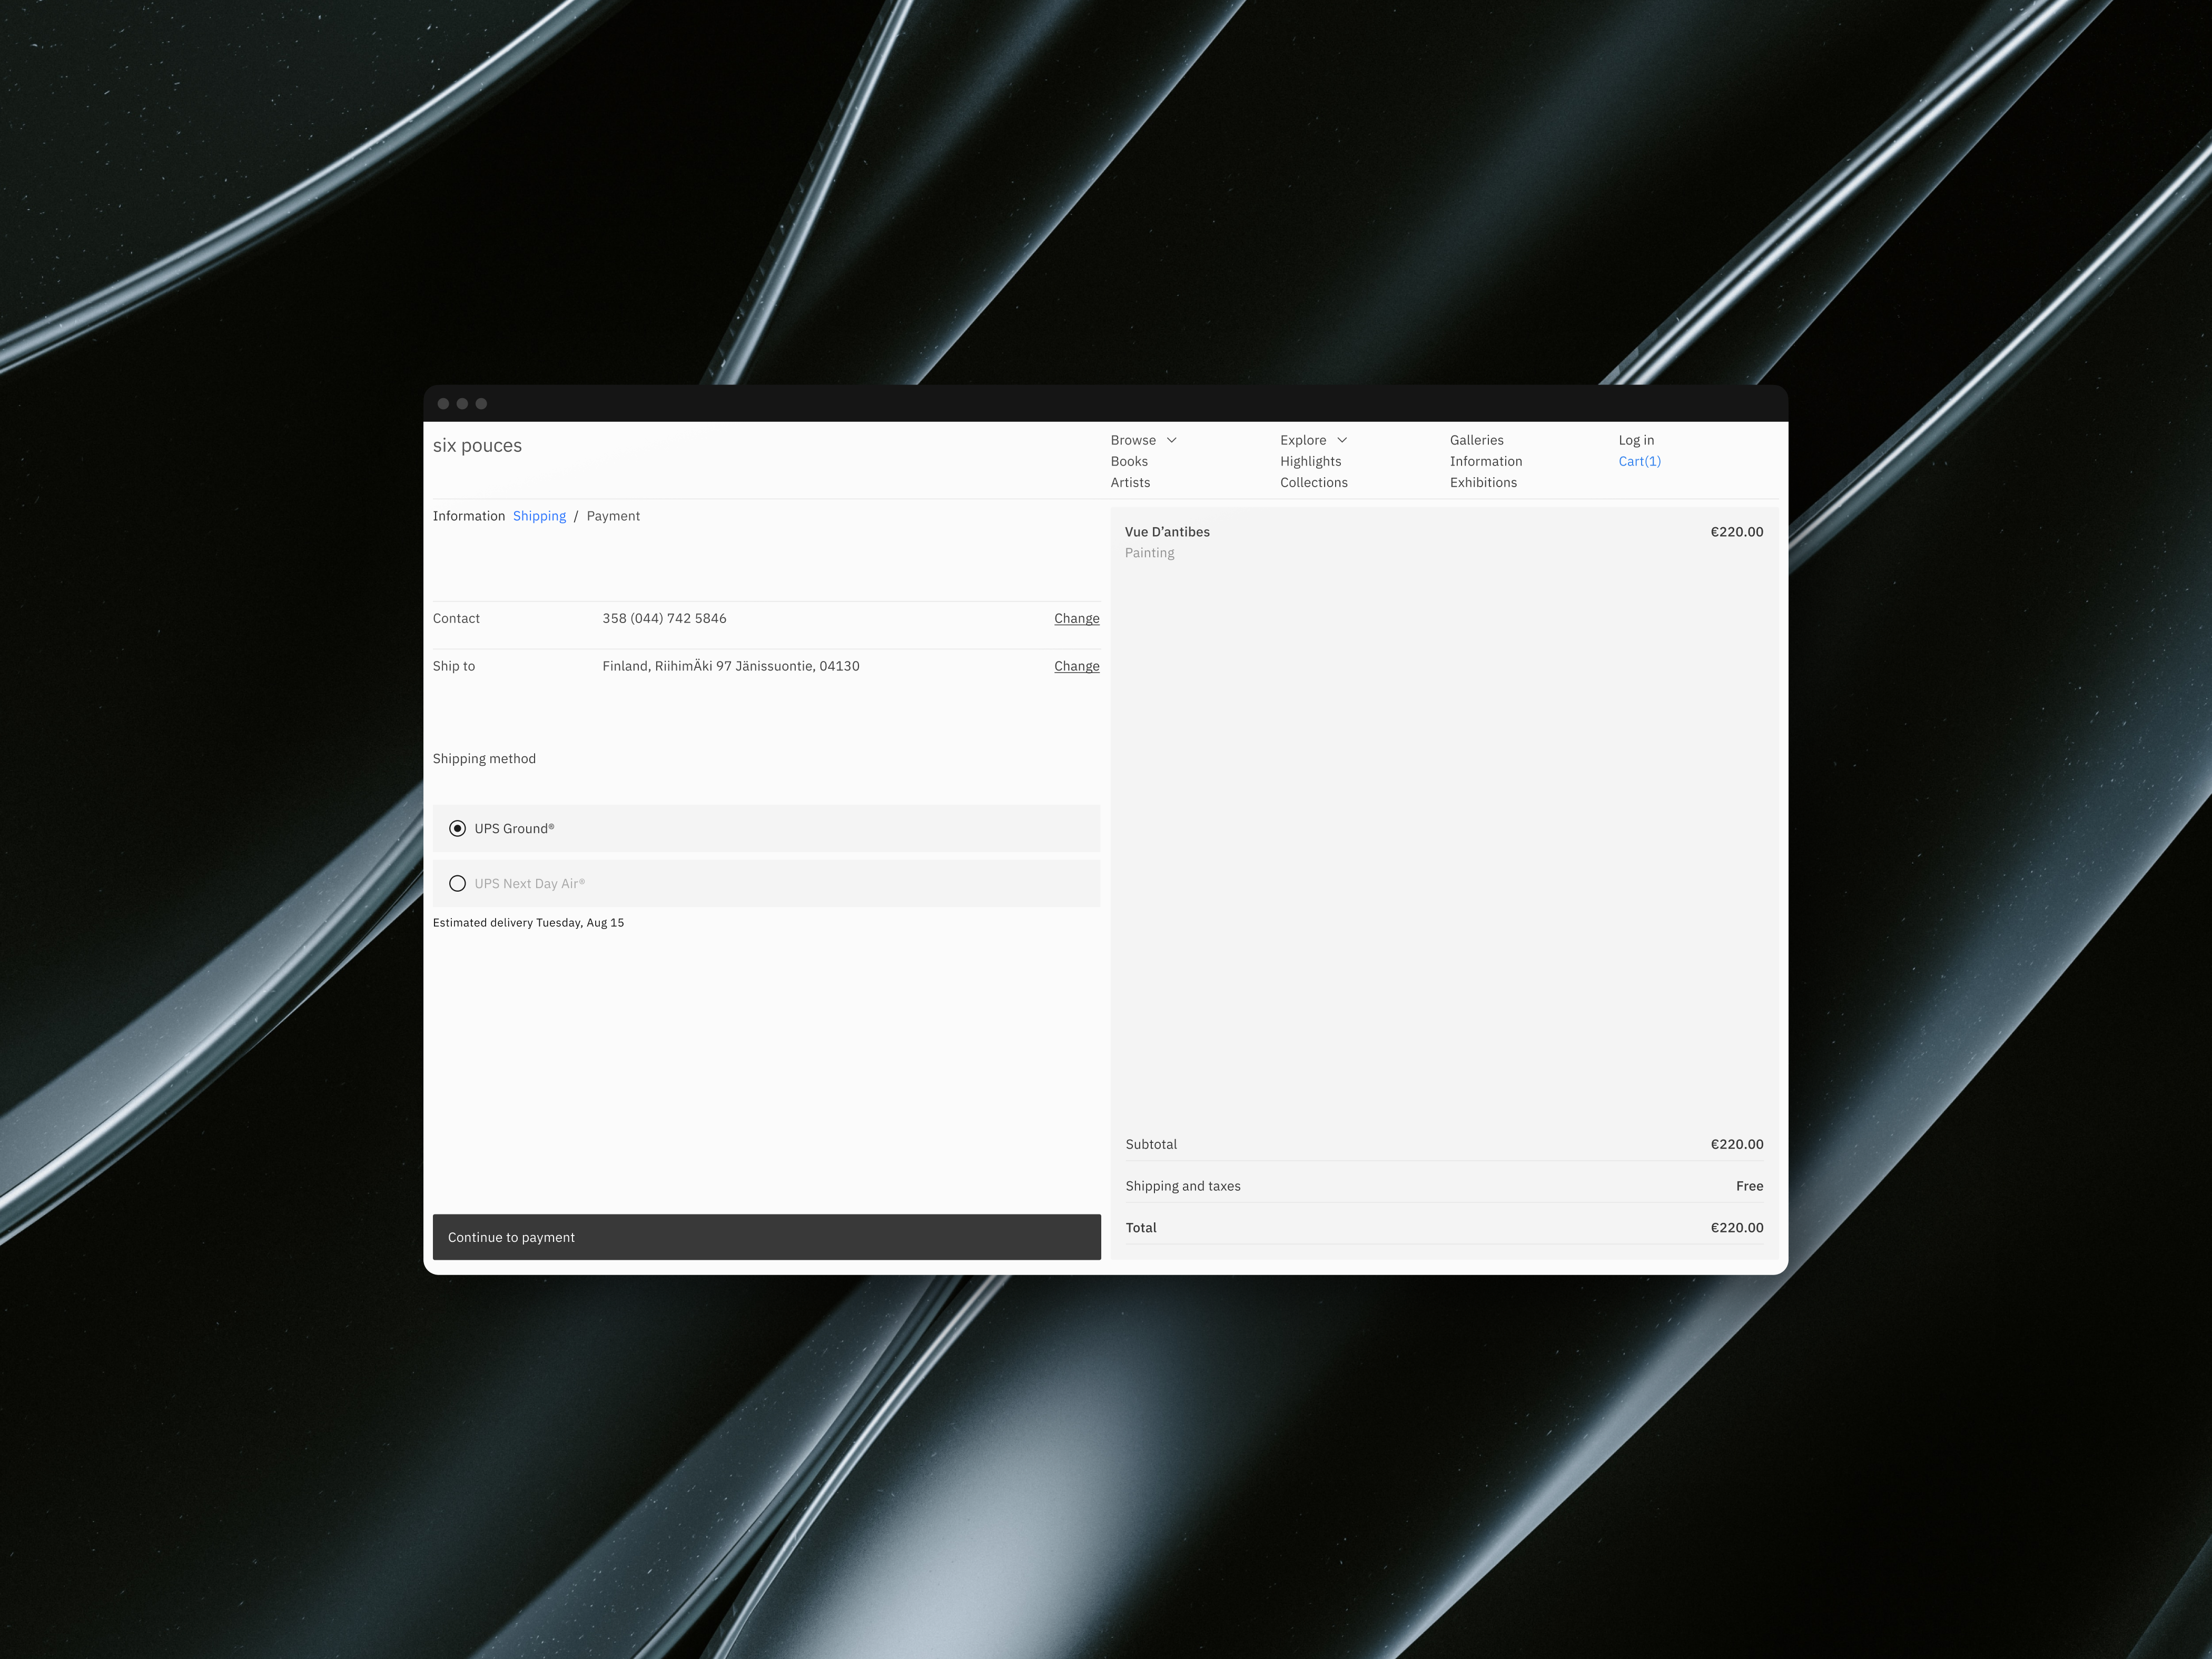This screenshot has width=2212, height=1659.
Task: Click Continue to payment button
Action: pyautogui.click(x=766, y=1237)
